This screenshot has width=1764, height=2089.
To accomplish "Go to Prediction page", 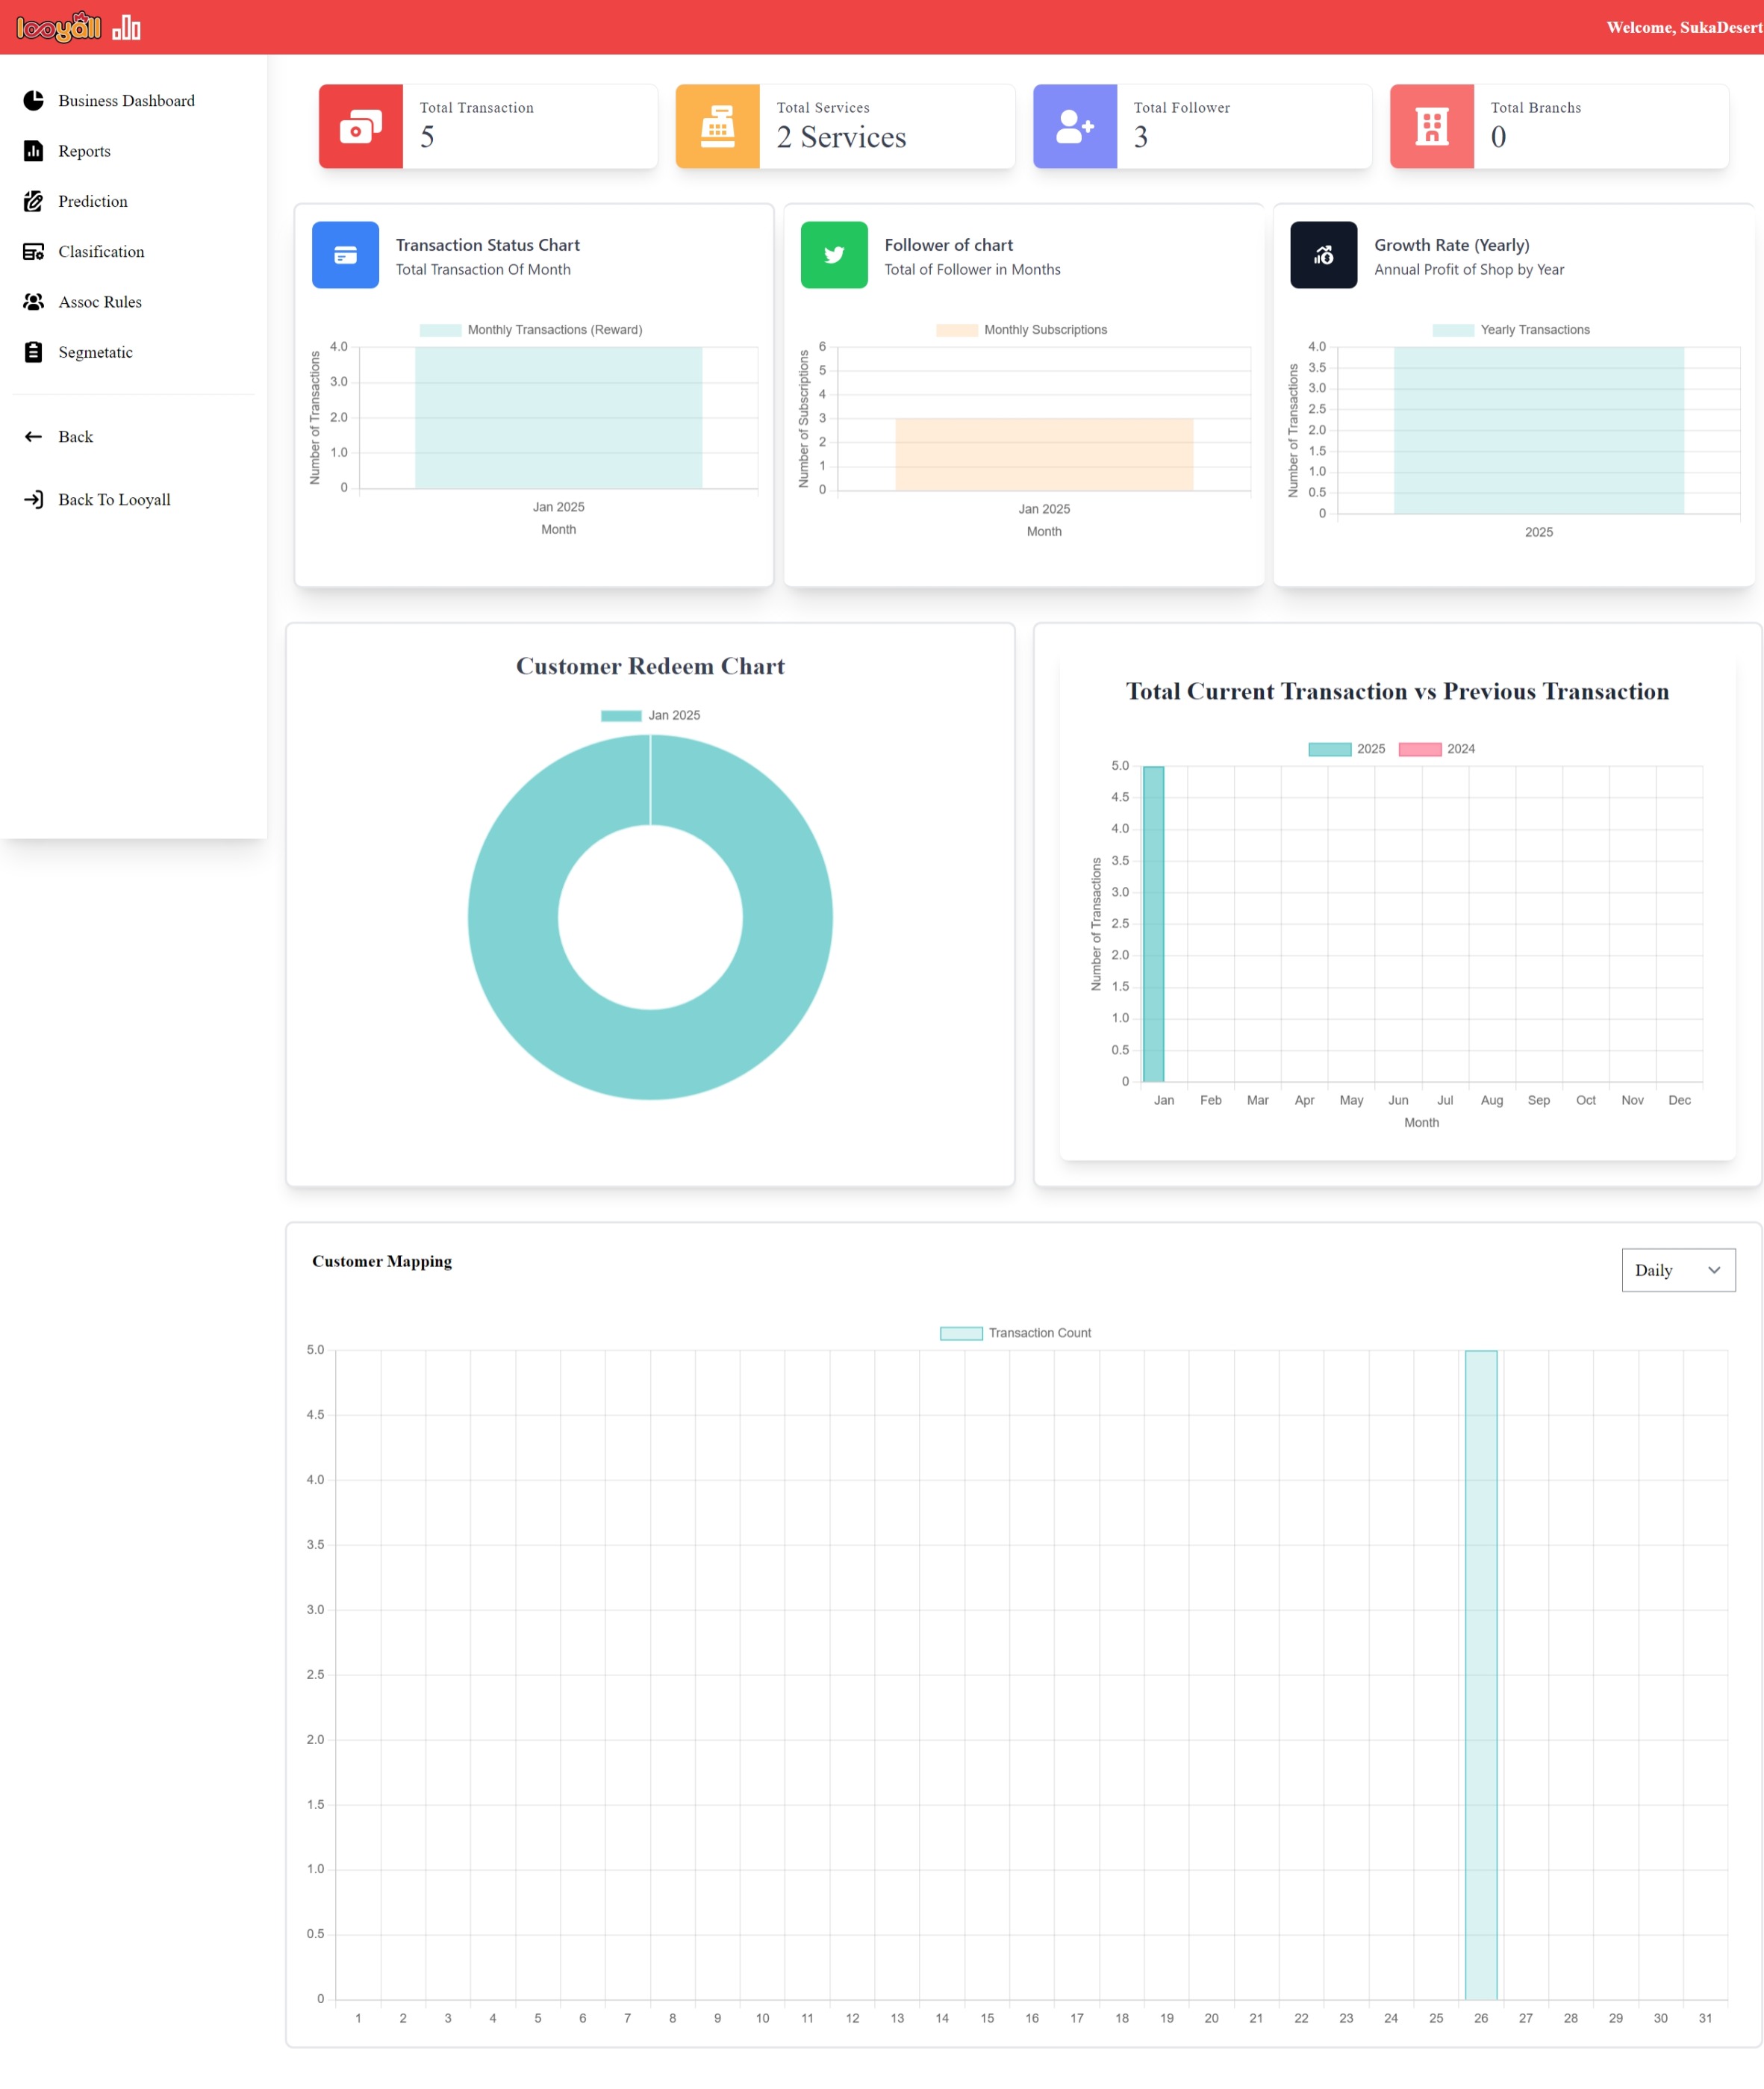I will pos(93,201).
